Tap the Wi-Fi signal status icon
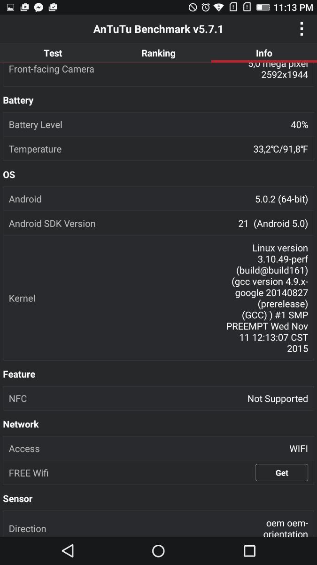 point(219,7)
